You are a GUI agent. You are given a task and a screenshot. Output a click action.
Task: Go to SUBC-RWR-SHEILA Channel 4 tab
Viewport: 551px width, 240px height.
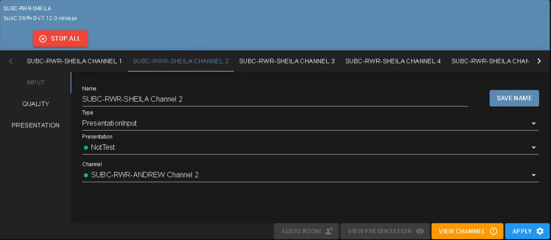click(x=393, y=61)
